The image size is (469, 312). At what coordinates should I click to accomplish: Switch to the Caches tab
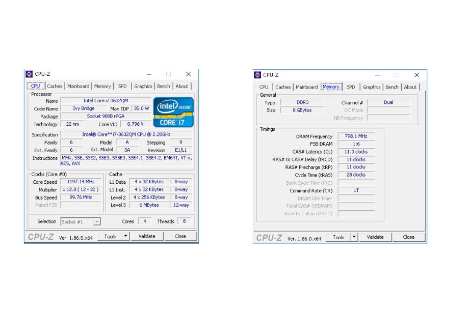[x=55, y=86]
